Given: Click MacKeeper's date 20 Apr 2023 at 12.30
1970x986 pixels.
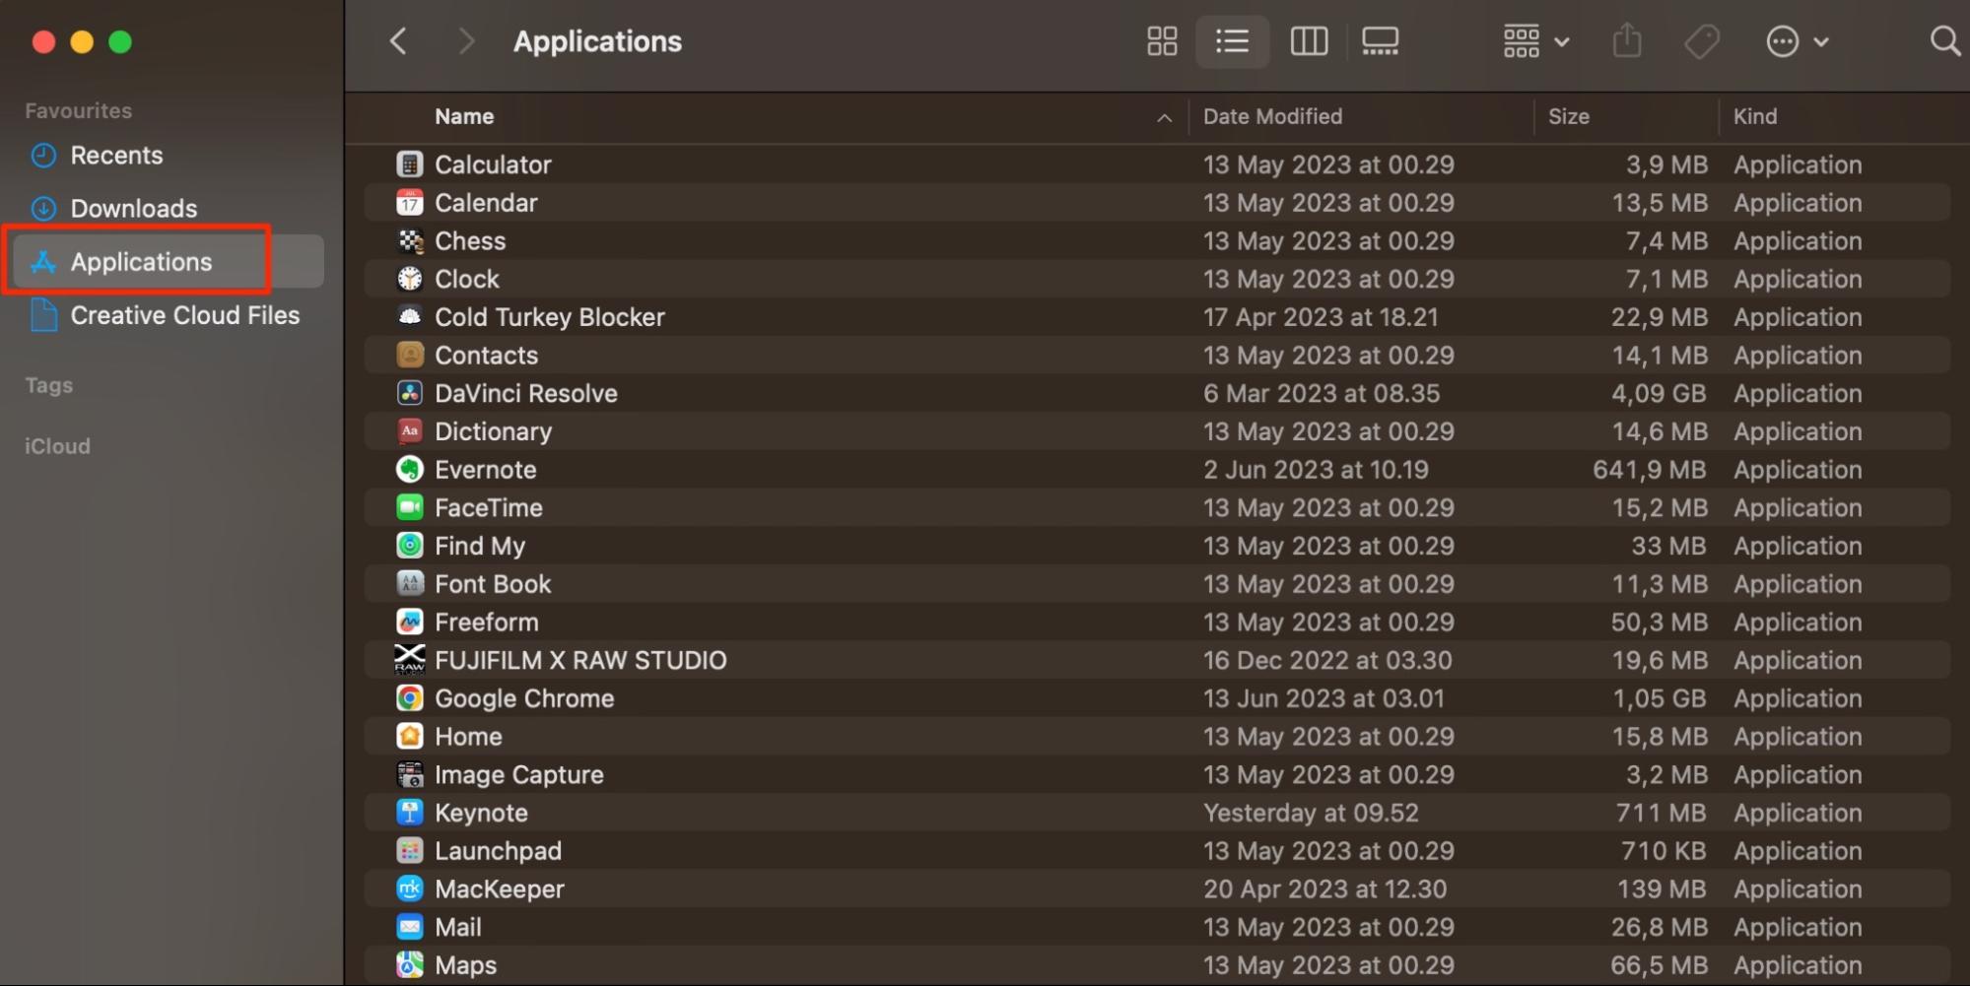Looking at the screenshot, I should [x=1325, y=888].
